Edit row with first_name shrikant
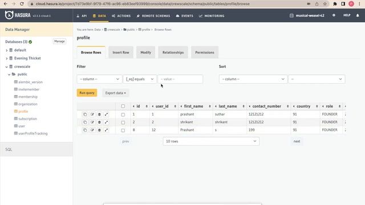 (92, 122)
